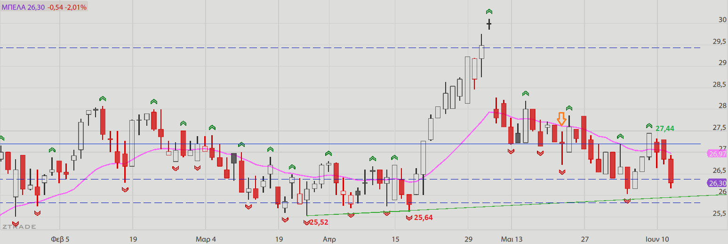Click the 30 price axis label
Image resolution: width=728 pixels, height=244 pixels.
(x=722, y=20)
